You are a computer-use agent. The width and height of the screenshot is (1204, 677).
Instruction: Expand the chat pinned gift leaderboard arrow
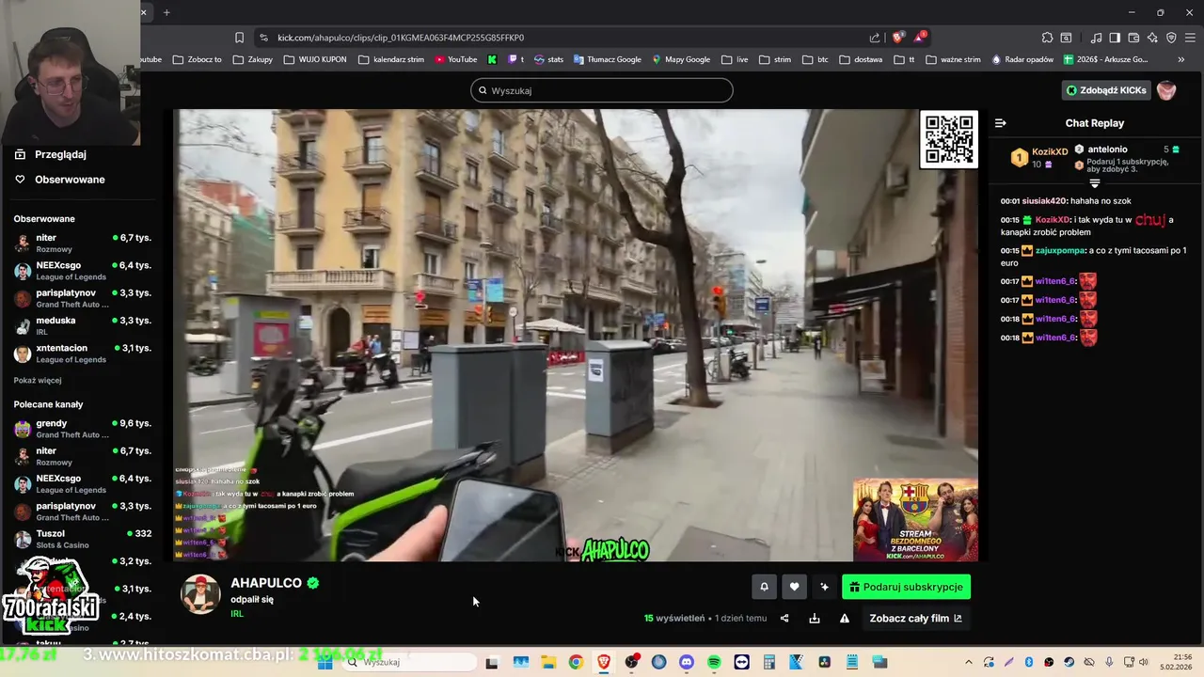tap(1094, 183)
